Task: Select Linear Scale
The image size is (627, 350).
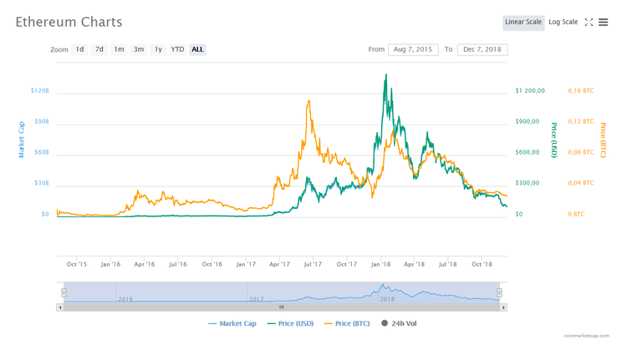Action: (523, 23)
